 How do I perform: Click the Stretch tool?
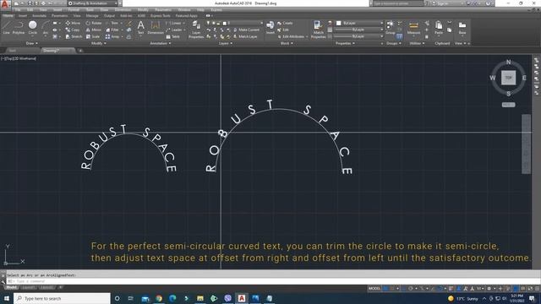(74, 36)
